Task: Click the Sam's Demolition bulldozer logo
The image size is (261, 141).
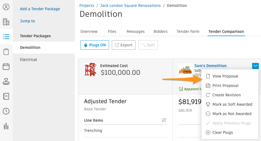Action: tap(185, 70)
